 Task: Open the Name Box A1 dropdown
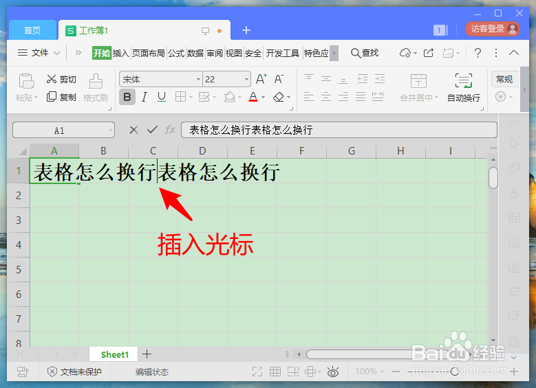[x=111, y=130]
